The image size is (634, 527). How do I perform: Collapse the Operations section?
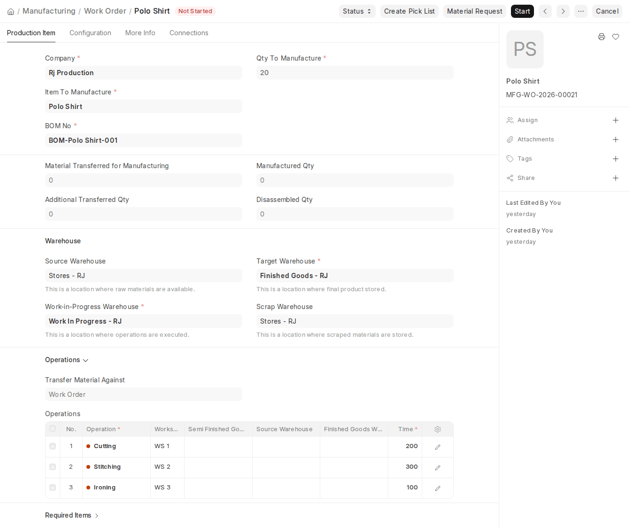[x=67, y=360]
